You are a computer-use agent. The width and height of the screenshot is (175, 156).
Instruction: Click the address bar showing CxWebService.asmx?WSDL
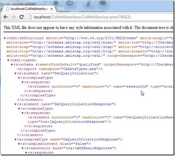(101, 17)
